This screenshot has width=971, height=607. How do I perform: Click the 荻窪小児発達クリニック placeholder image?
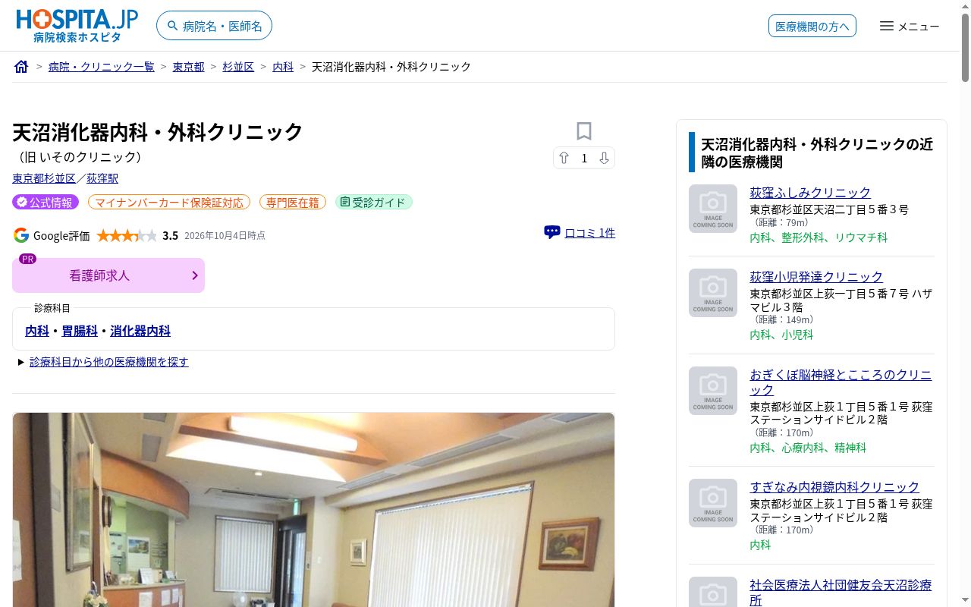coord(713,293)
